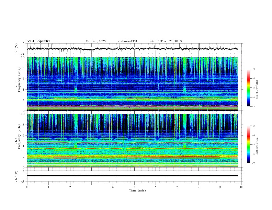Click the 'station=ATH' label
Screen dimensions: 272x210
click(x=127, y=41)
